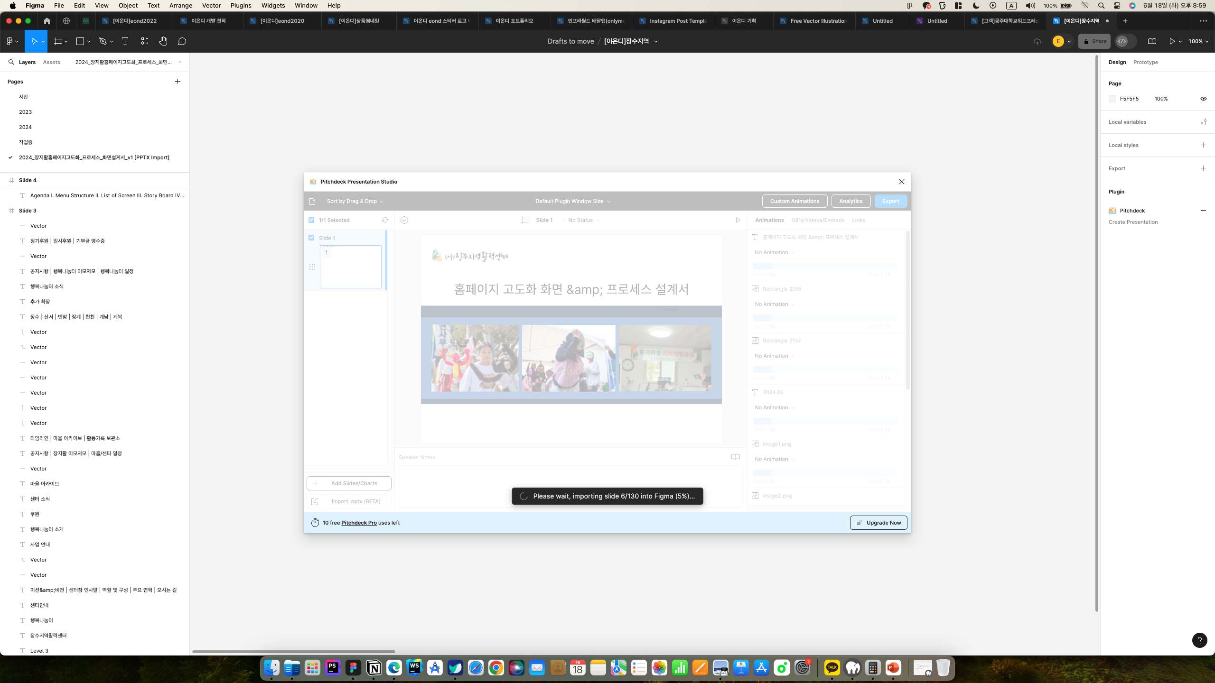Open the Links tab in Pitchdeck
The height and width of the screenshot is (683, 1215).
click(858, 220)
